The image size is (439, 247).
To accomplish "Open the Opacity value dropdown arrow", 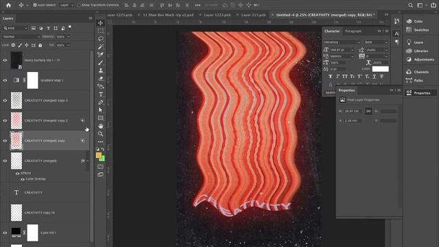I will (69, 36).
